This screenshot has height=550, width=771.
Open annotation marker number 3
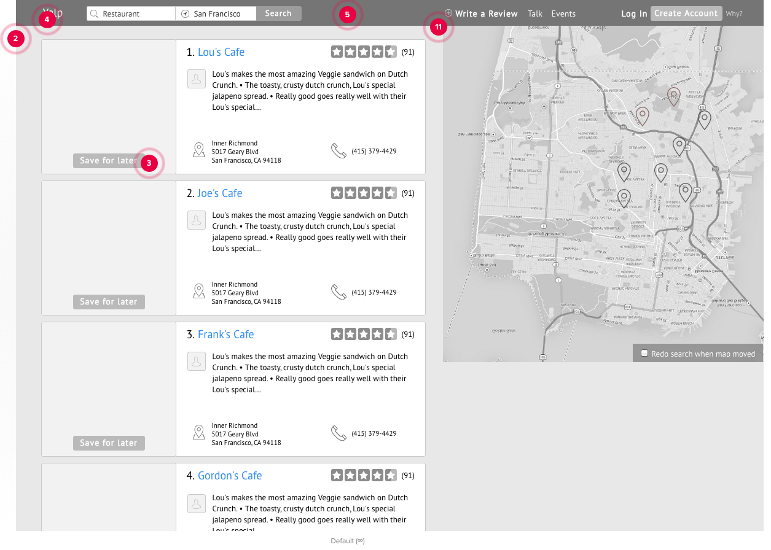(149, 163)
